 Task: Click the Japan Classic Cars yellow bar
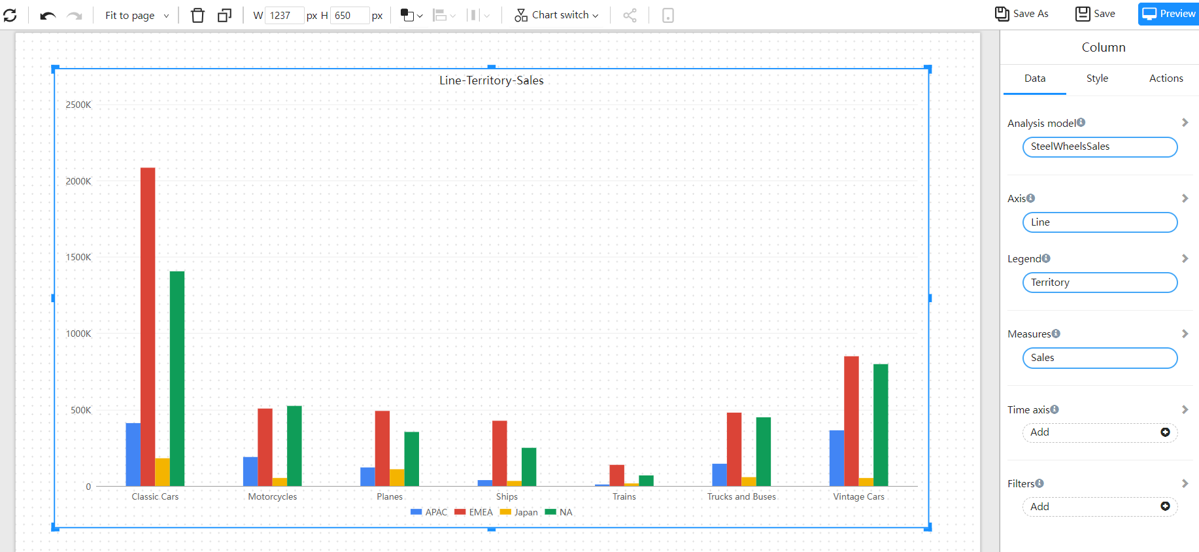163,472
